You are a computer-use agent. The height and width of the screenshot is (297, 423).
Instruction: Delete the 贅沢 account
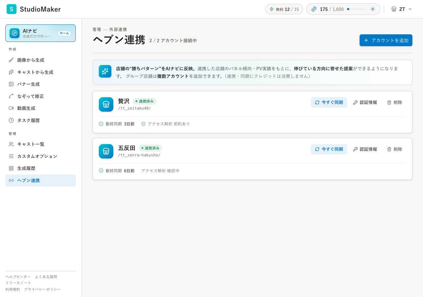click(395, 102)
